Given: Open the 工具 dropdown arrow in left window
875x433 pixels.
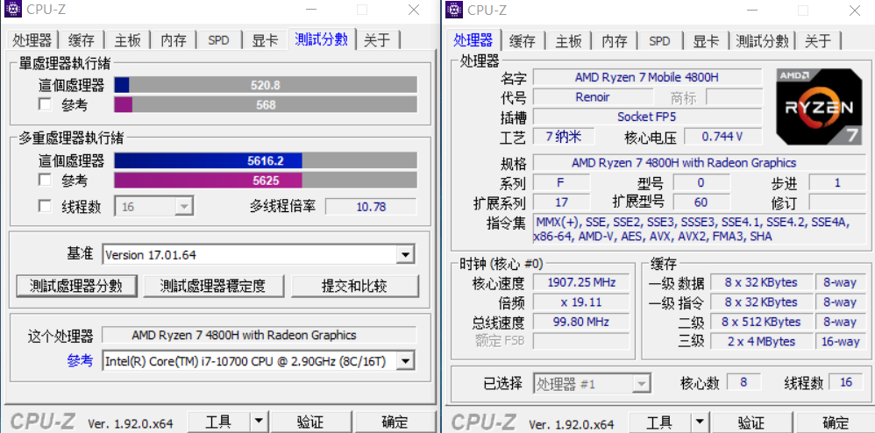Looking at the screenshot, I should 258,422.
